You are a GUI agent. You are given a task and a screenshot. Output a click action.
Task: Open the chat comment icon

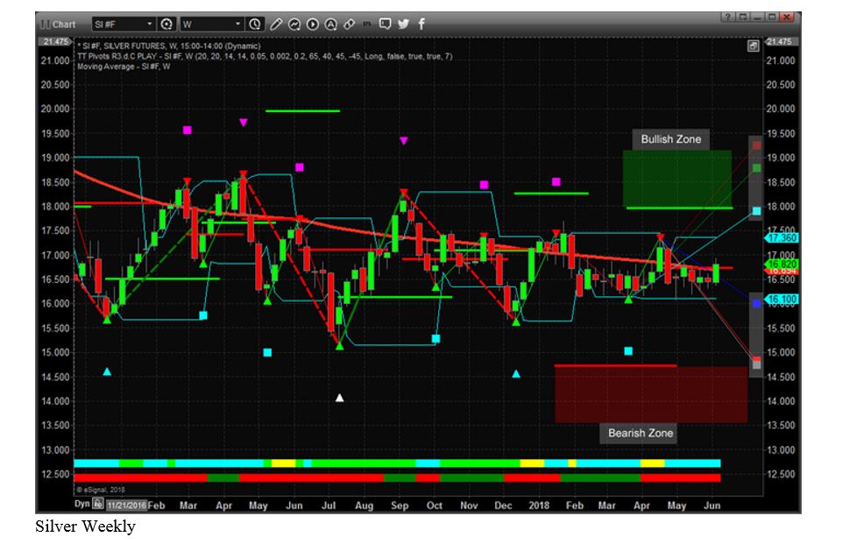click(x=386, y=25)
